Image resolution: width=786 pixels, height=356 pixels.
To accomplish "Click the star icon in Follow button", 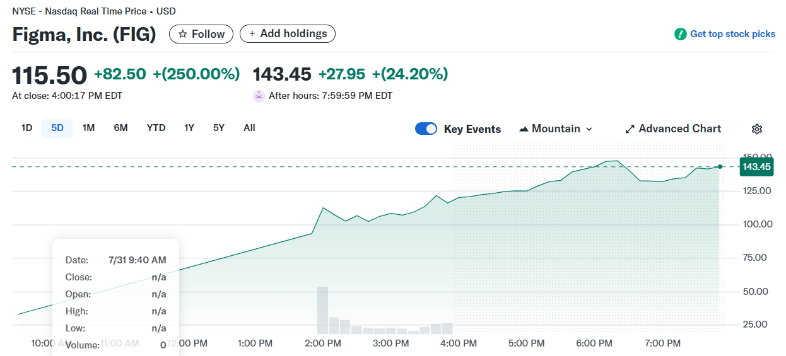I will [183, 34].
